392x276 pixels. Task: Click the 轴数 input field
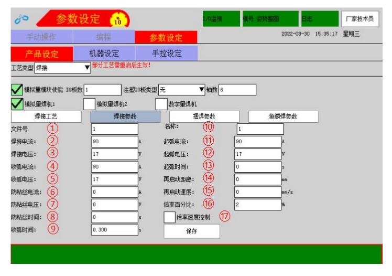(237, 90)
